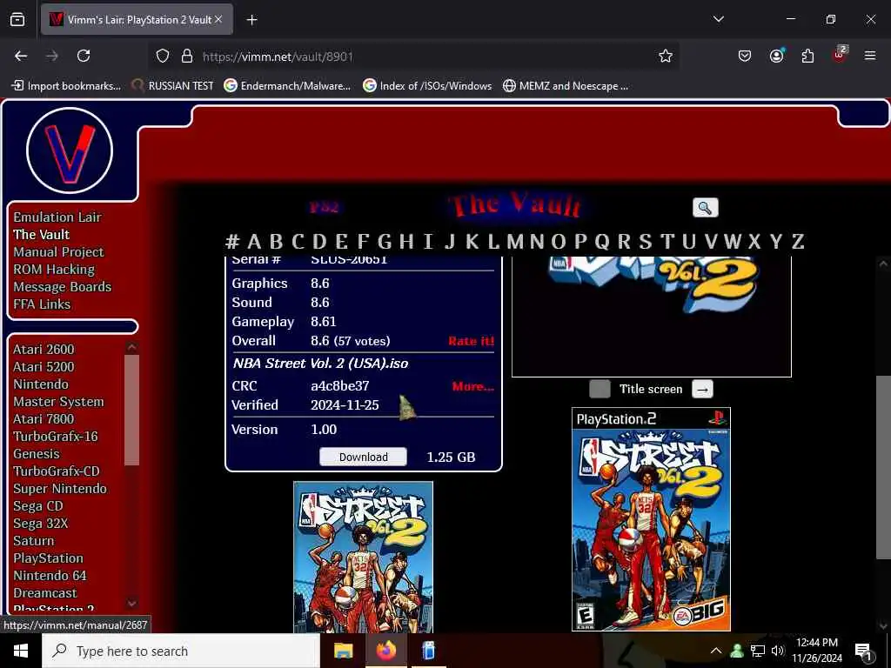Open the Emulation Lair link
Image resolution: width=891 pixels, height=668 pixels.
57,217
